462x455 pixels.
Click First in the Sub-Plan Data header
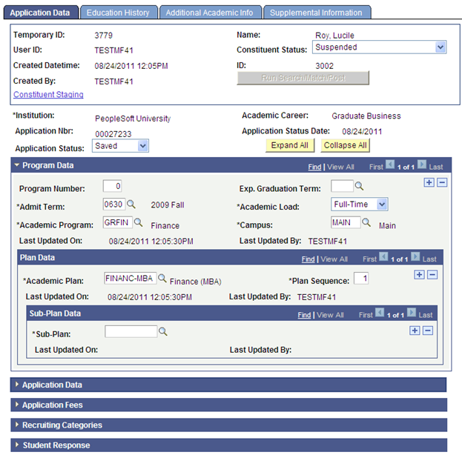click(366, 315)
